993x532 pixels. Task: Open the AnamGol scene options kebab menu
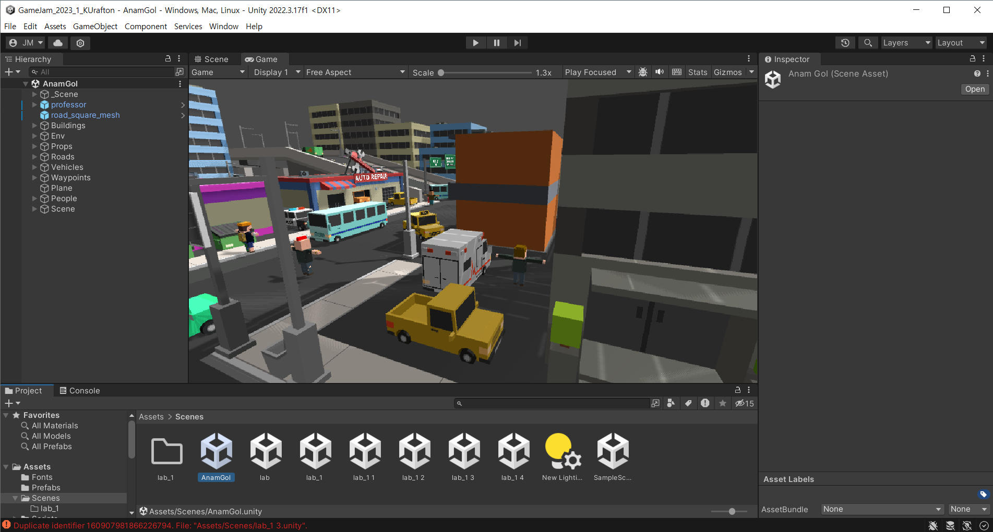coord(180,83)
